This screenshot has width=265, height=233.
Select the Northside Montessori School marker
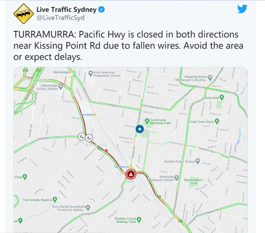coord(176,178)
